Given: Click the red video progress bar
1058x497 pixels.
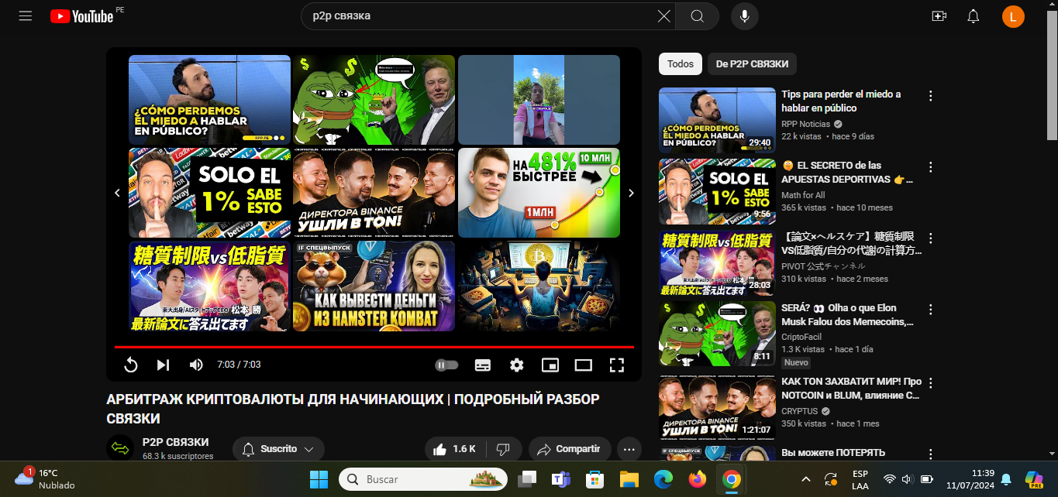Looking at the screenshot, I should [x=374, y=347].
